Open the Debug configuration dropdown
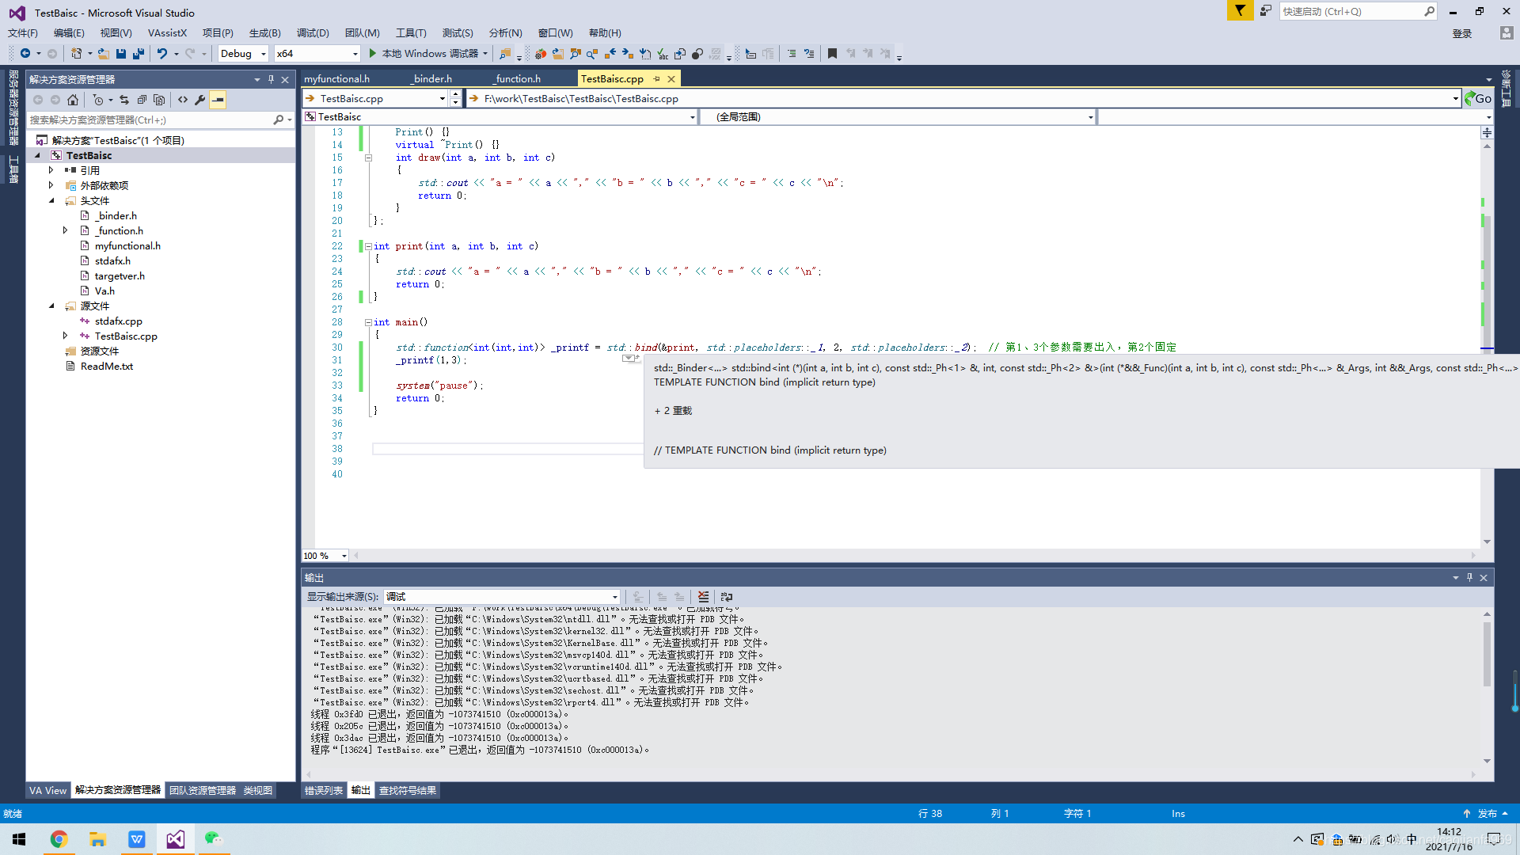 pyautogui.click(x=263, y=54)
